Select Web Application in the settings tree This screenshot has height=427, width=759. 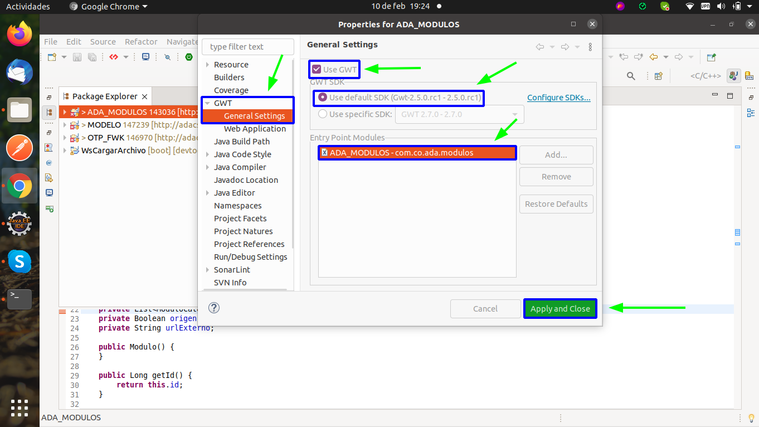pos(255,129)
